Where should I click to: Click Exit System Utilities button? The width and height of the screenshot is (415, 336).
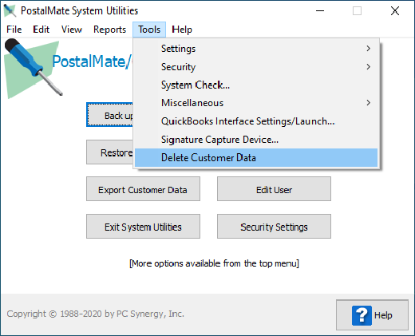tap(143, 227)
